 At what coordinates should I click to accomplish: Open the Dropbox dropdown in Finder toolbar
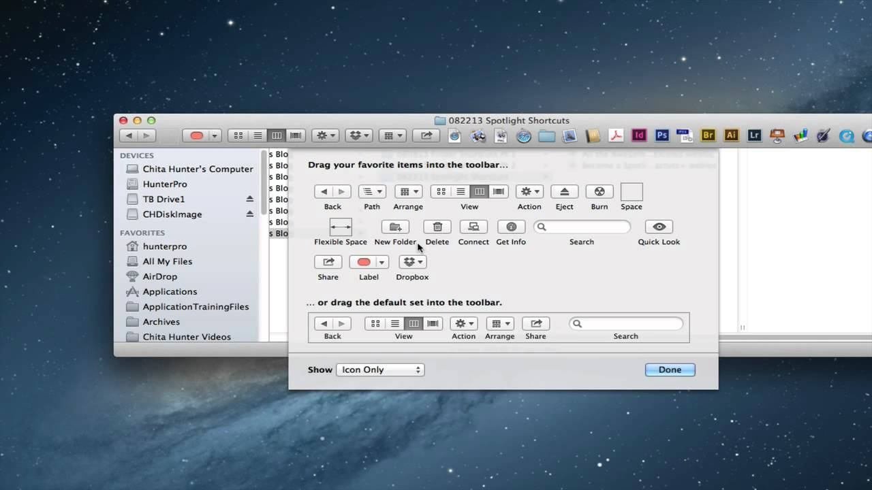(x=359, y=135)
